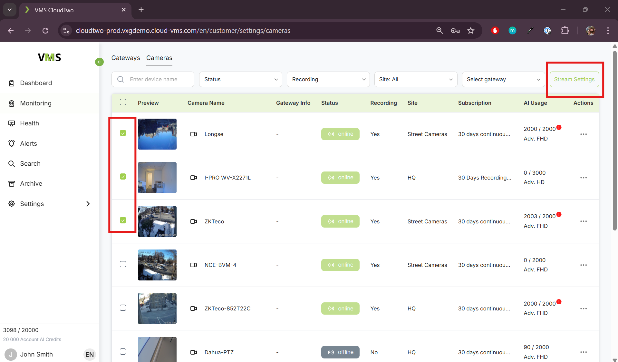
Task: Expand the Settings sidebar submenu
Action: click(88, 204)
